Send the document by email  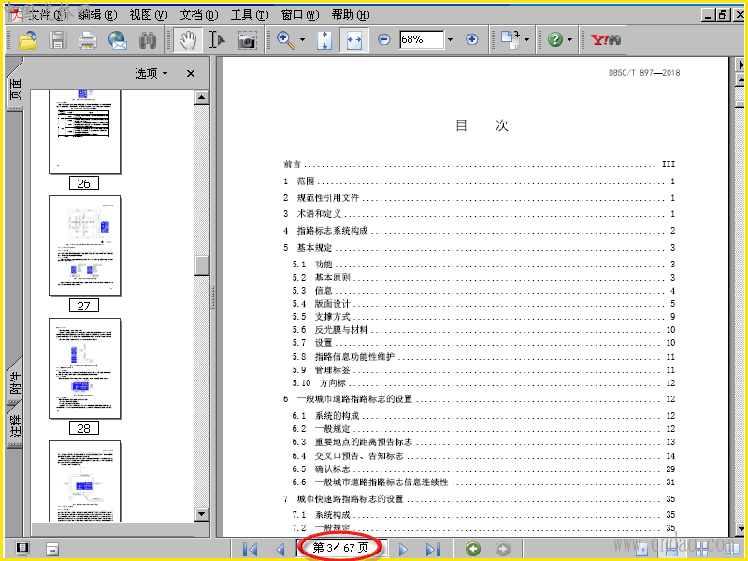(118, 40)
